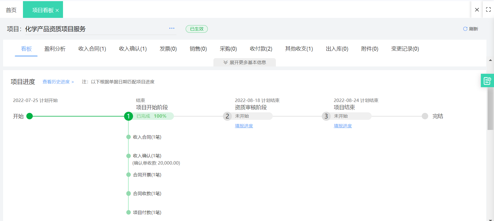Click the fullscreen expand icon
This screenshot has height=221, width=494.
click(488, 9)
